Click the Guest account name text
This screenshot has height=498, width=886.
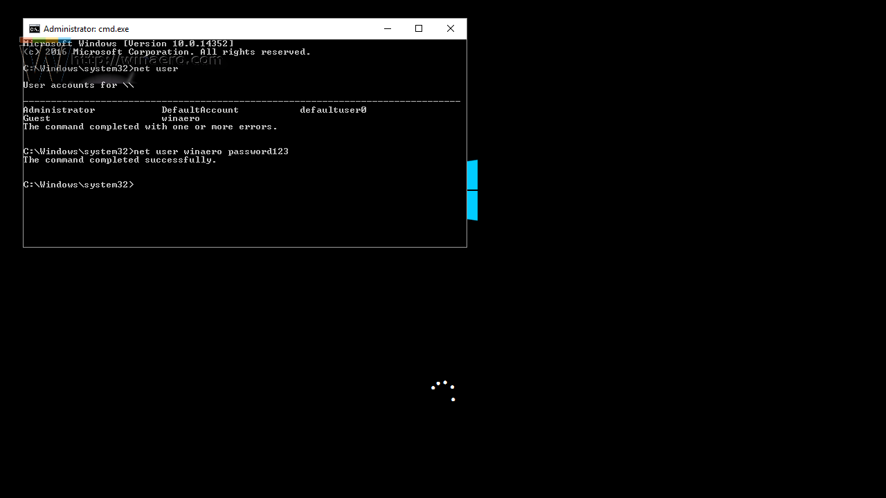click(36, 118)
